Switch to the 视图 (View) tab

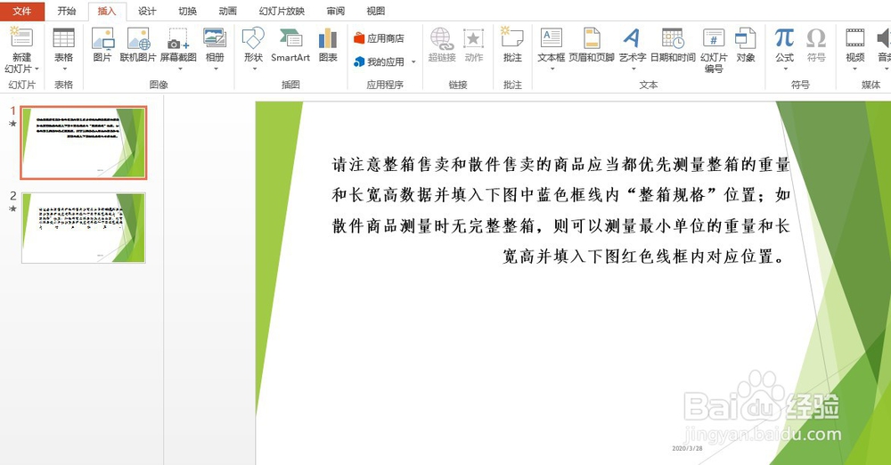pos(376,11)
